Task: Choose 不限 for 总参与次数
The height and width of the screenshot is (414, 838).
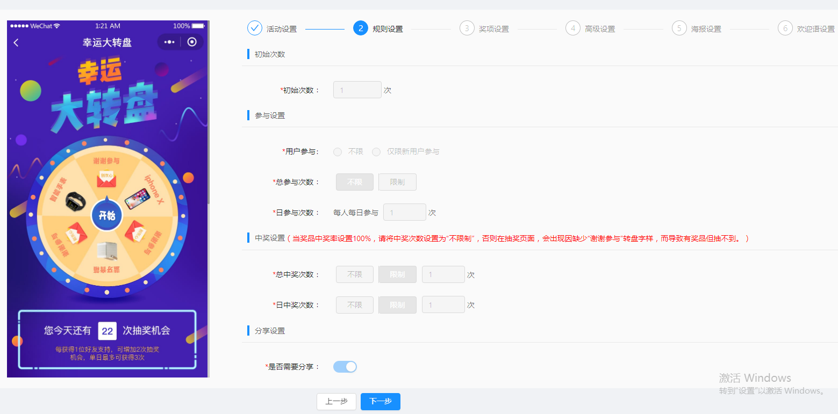Action: pos(355,182)
